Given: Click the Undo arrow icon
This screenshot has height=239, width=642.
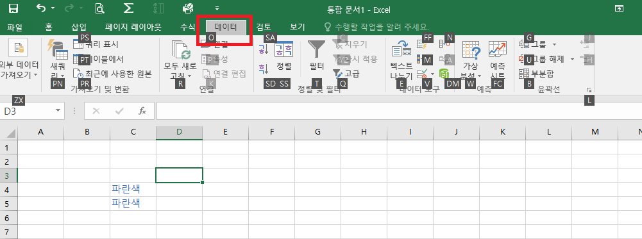Looking at the screenshot, I should tap(41, 8).
